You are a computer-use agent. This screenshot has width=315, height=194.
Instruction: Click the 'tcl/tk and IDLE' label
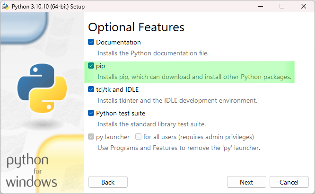[117, 89]
